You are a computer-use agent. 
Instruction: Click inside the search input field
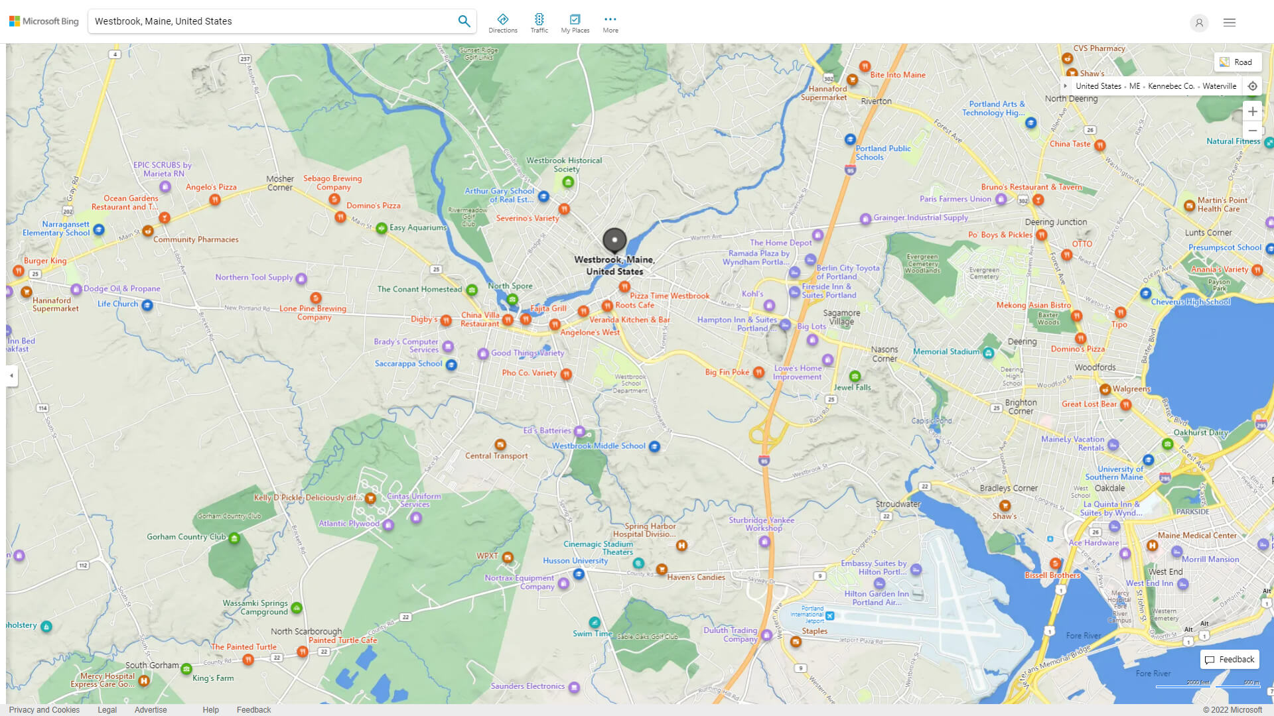[x=279, y=21]
